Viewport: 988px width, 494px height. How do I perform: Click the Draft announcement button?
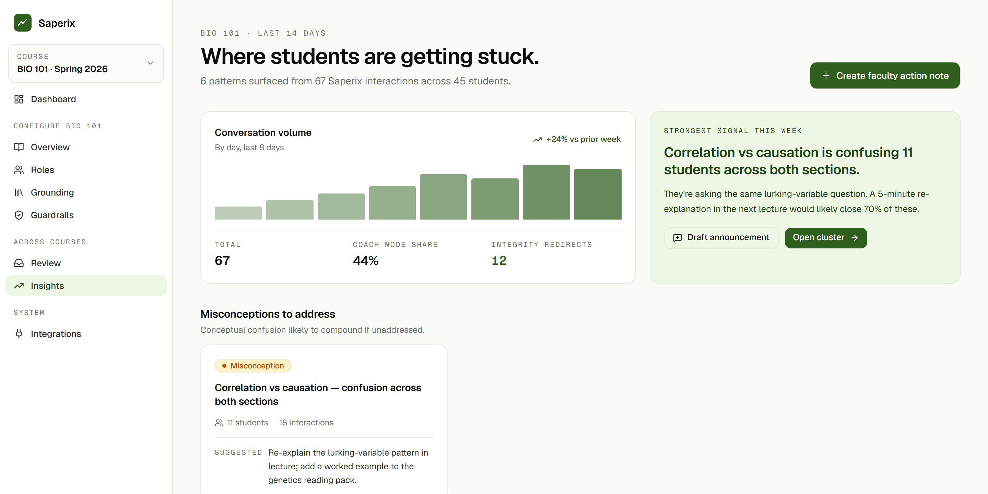click(x=721, y=238)
